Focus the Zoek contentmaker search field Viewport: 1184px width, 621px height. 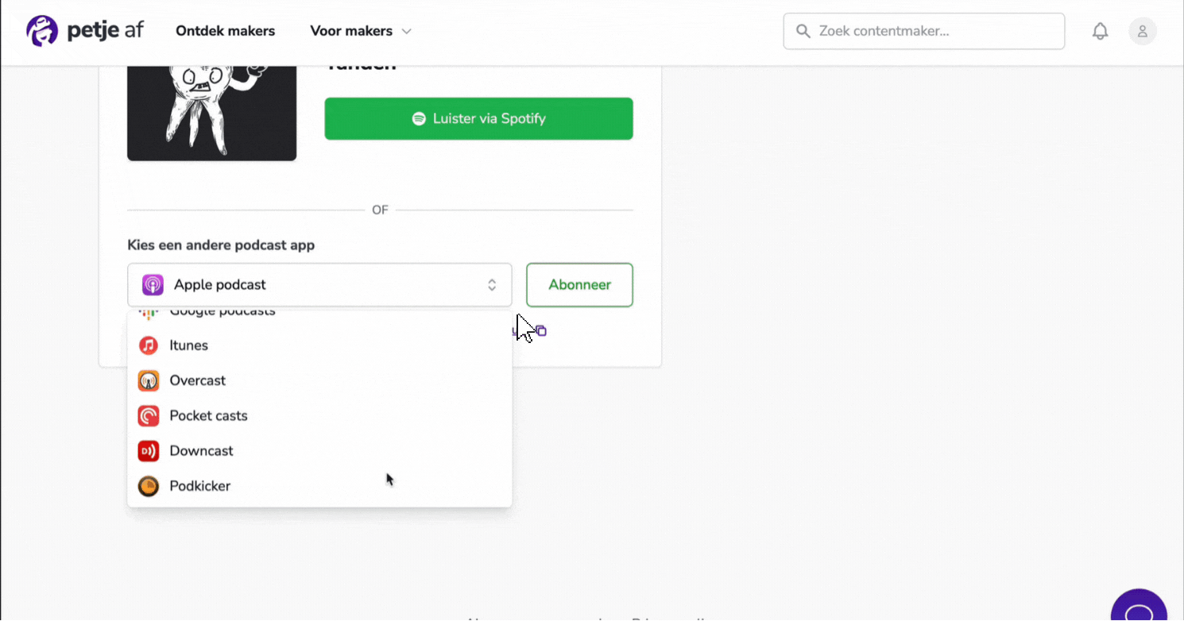coord(924,31)
